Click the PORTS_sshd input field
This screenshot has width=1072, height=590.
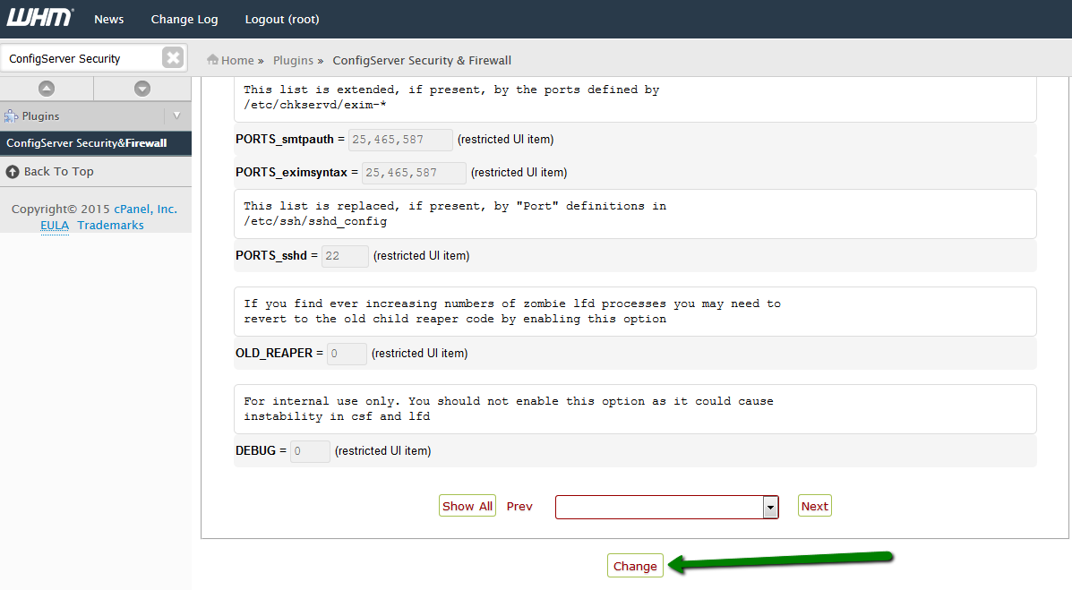coord(345,256)
